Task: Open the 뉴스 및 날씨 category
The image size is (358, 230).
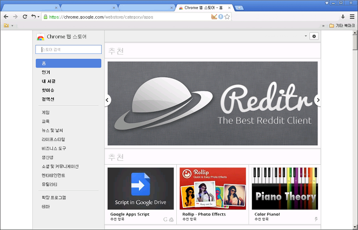Action: (52, 130)
